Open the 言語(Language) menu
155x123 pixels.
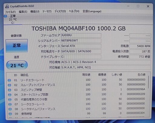coord(92,11)
